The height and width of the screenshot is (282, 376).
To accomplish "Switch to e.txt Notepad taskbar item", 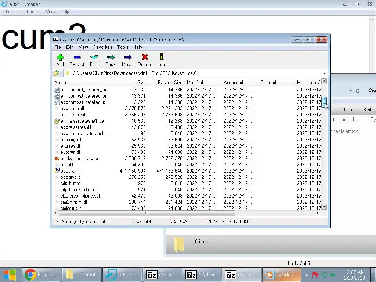I will 122,275.
